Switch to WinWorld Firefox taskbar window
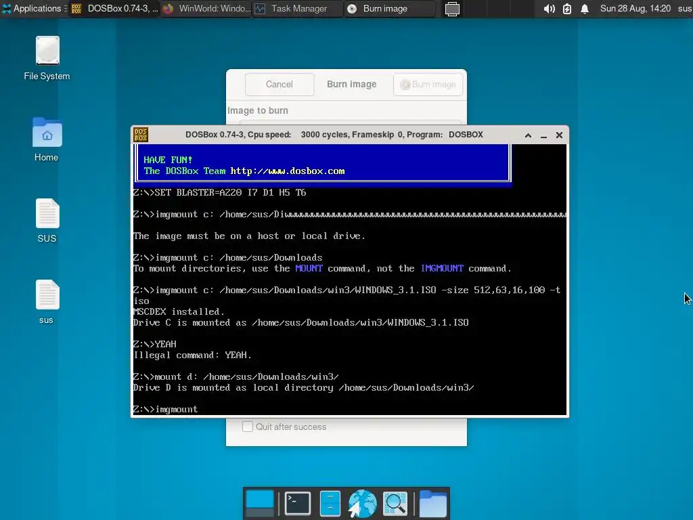The image size is (693, 520). point(206,8)
